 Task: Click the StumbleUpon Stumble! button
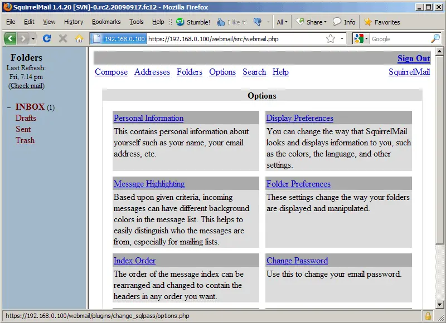coord(193,22)
